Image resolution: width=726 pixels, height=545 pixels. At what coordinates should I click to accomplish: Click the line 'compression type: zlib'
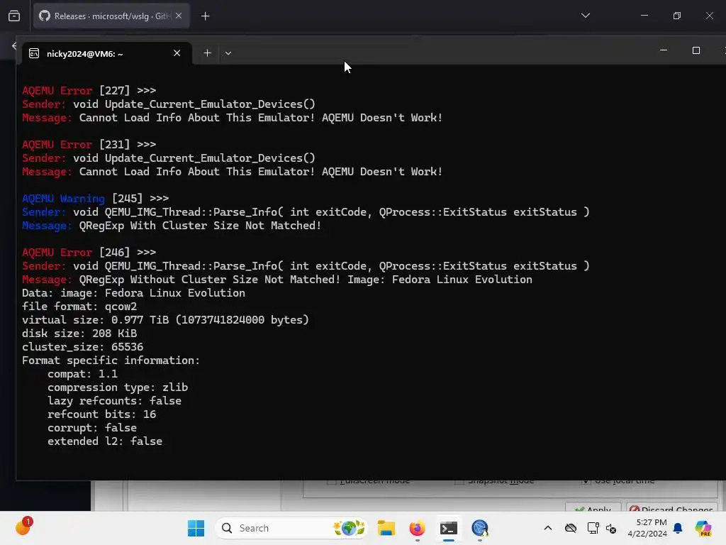coord(118,387)
